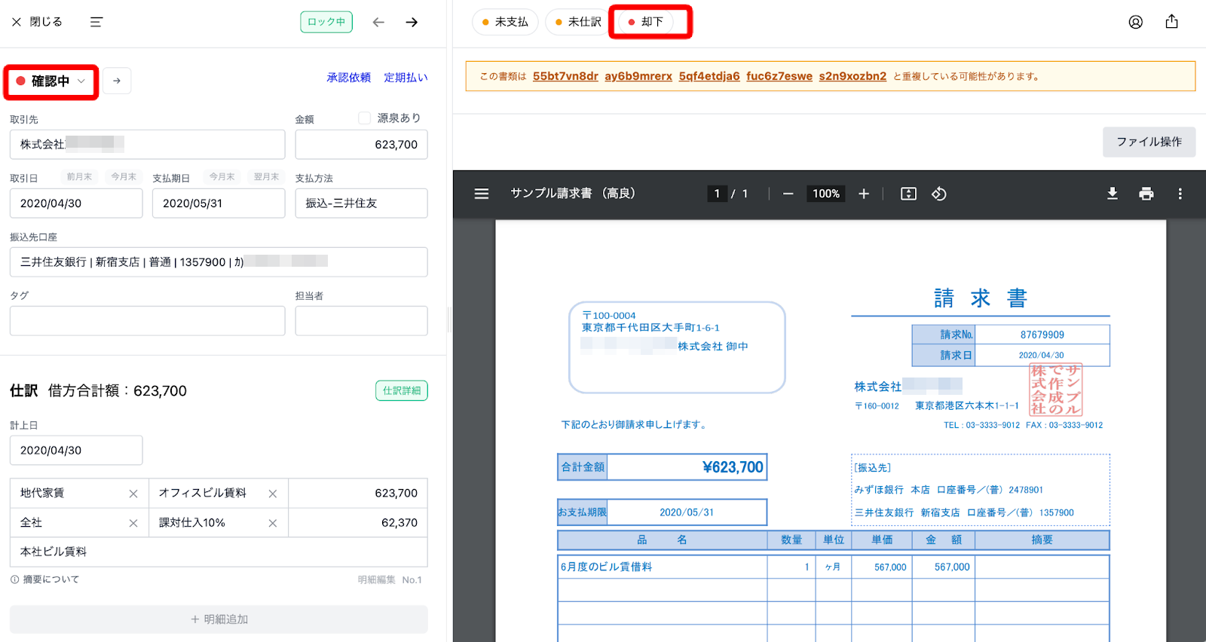1206x642 pixels.
Task: Click the 支払期日 date field 2020/05/31
Action: [219, 203]
